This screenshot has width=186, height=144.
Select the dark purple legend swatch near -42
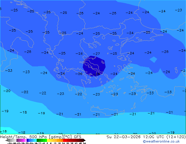click(x=17, y=140)
